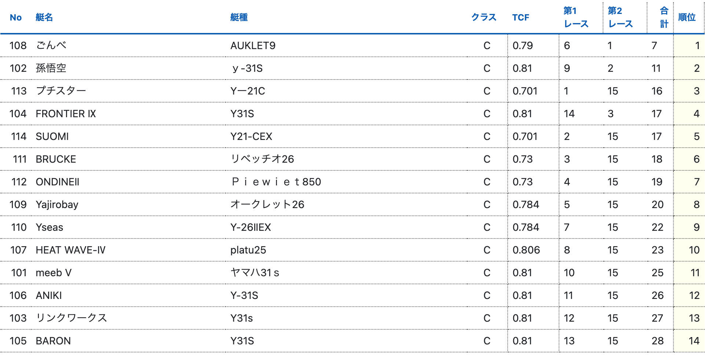Image resolution: width=705 pixels, height=355 pixels.
Task: Click the 孫悟空 boat name cell
Action: (51, 68)
